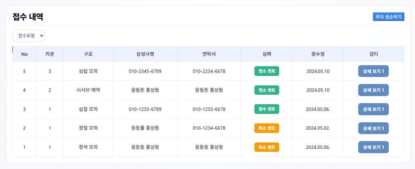Click the 정소 셋트 badge in the 싱립 모의 row
The height and width of the screenshot is (169, 415).
pos(267,71)
